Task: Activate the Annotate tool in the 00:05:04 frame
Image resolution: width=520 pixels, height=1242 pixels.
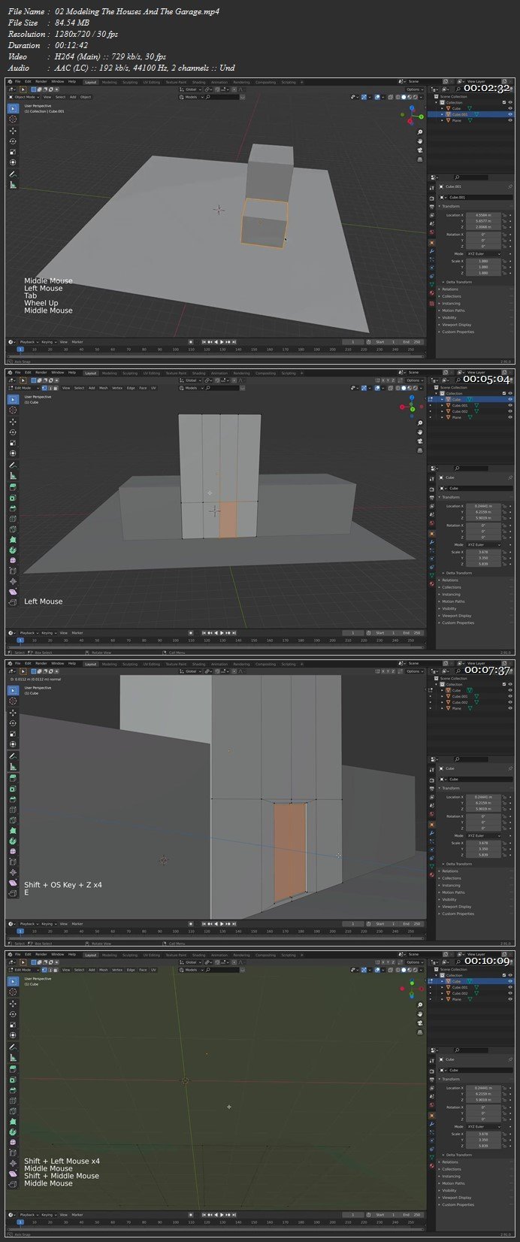Action: [x=13, y=465]
